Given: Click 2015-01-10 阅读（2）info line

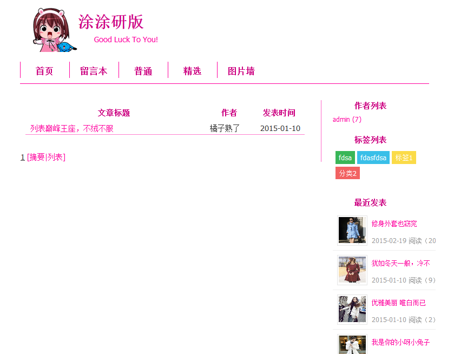Looking at the screenshot, I should coord(404,320).
